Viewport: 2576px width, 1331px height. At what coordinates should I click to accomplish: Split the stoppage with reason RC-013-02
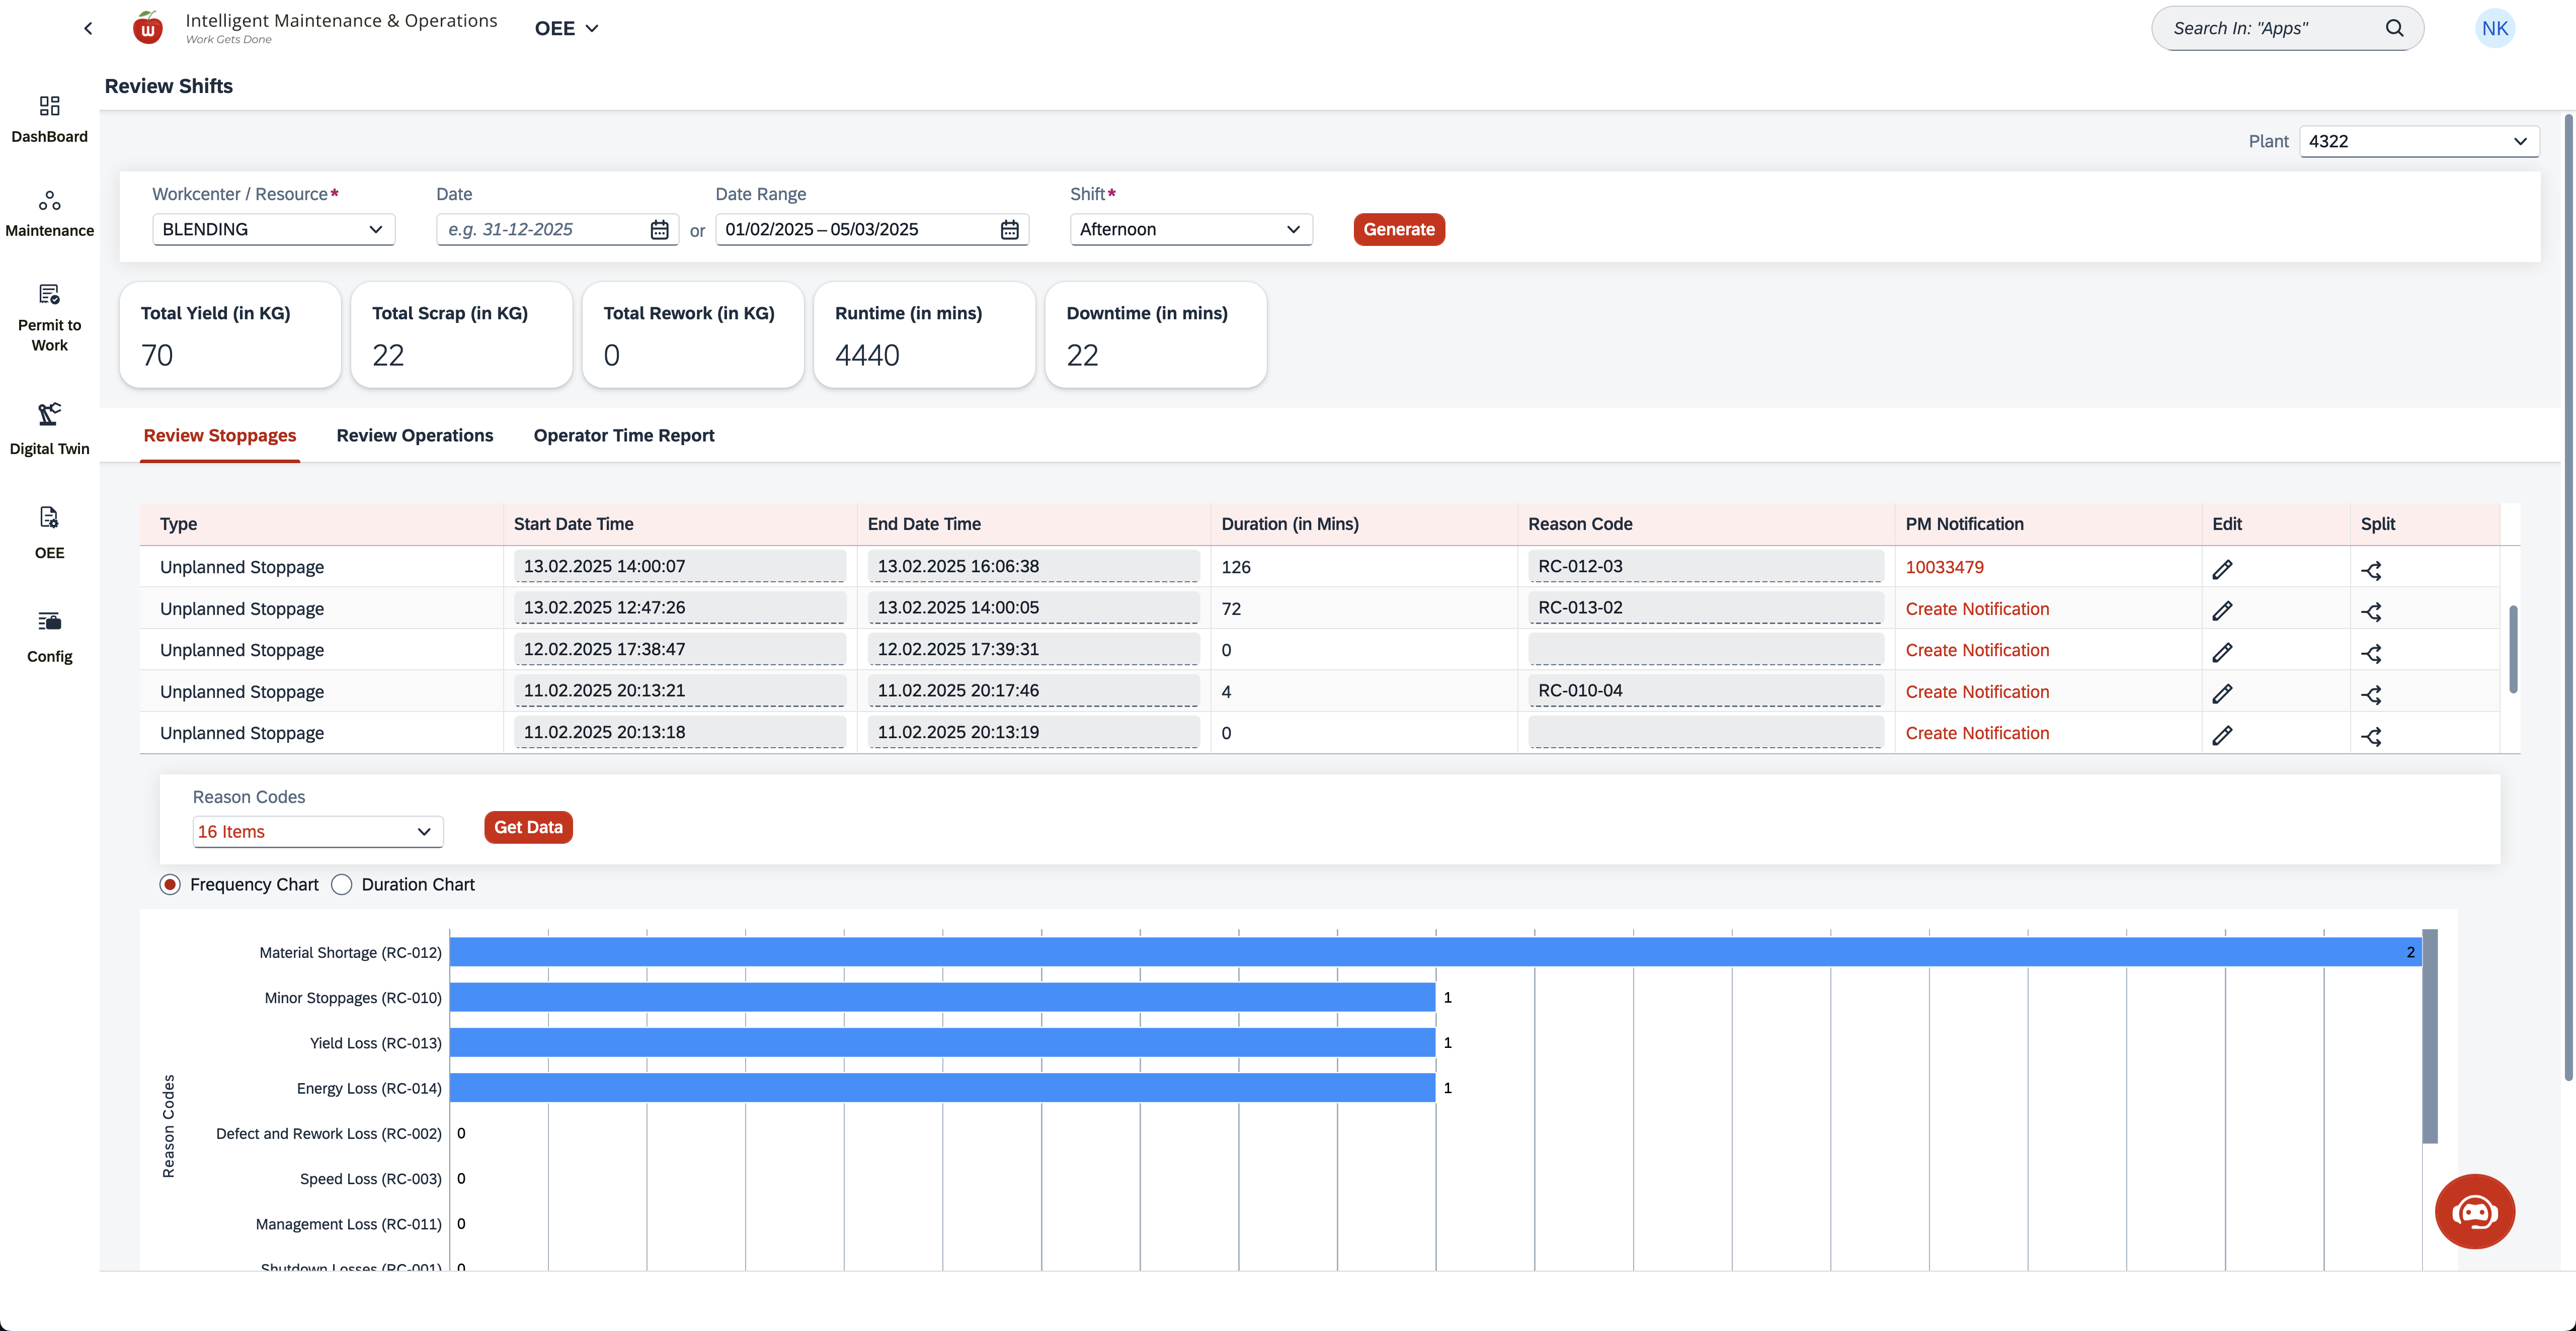[2371, 611]
